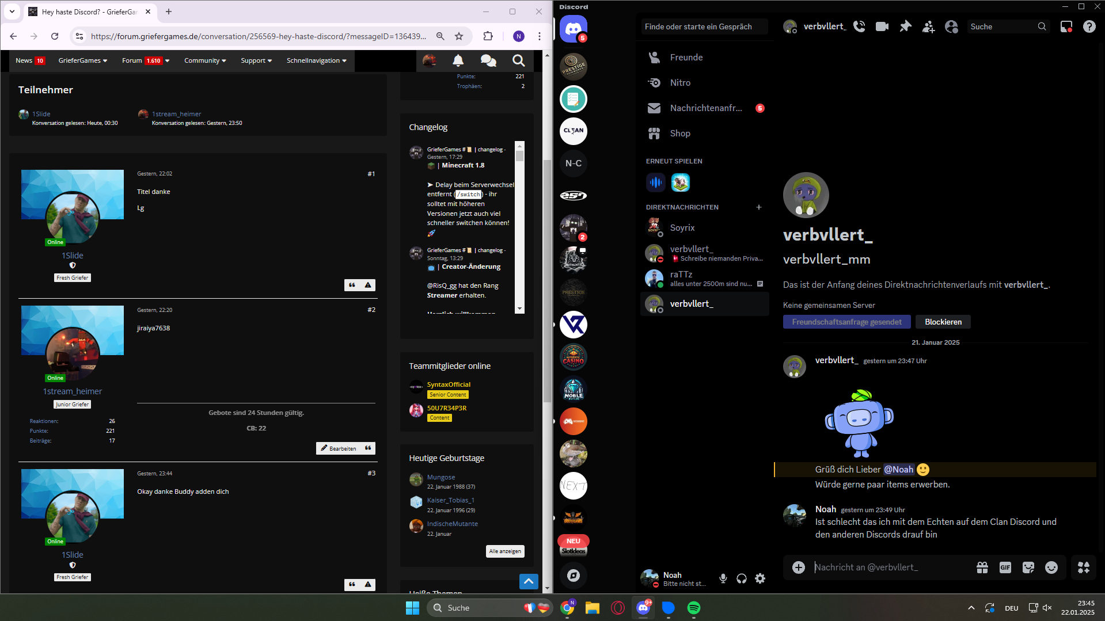Open Discord user settings gear
Viewport: 1105px width, 621px height.
[760, 578]
